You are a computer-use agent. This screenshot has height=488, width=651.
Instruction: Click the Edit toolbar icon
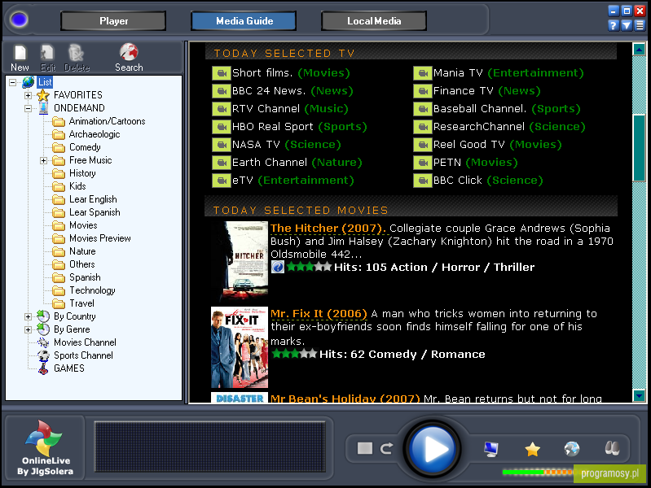coord(47,53)
